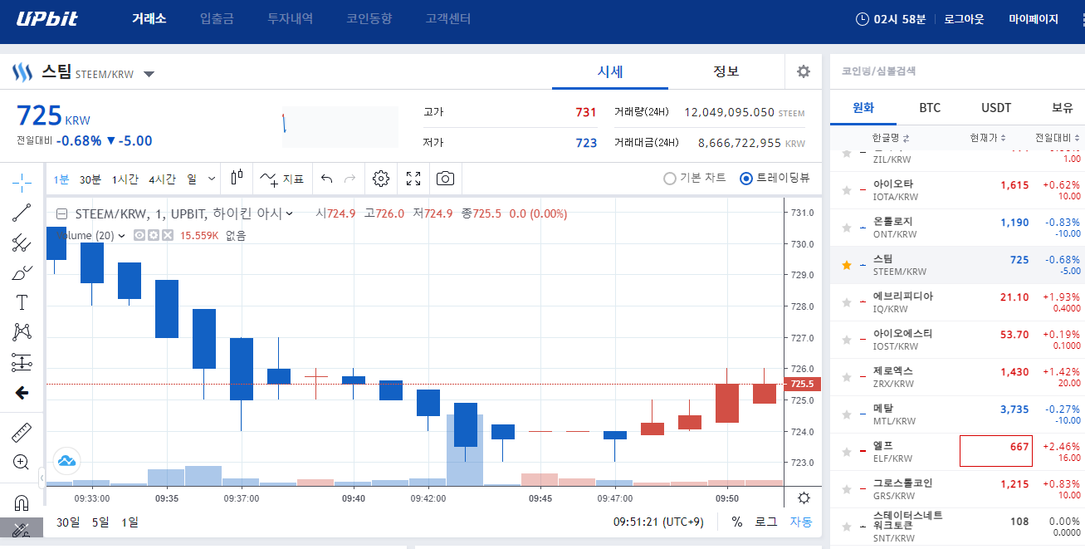Toggle 자동 scale on price axis
1085x549 pixels.
[801, 522]
